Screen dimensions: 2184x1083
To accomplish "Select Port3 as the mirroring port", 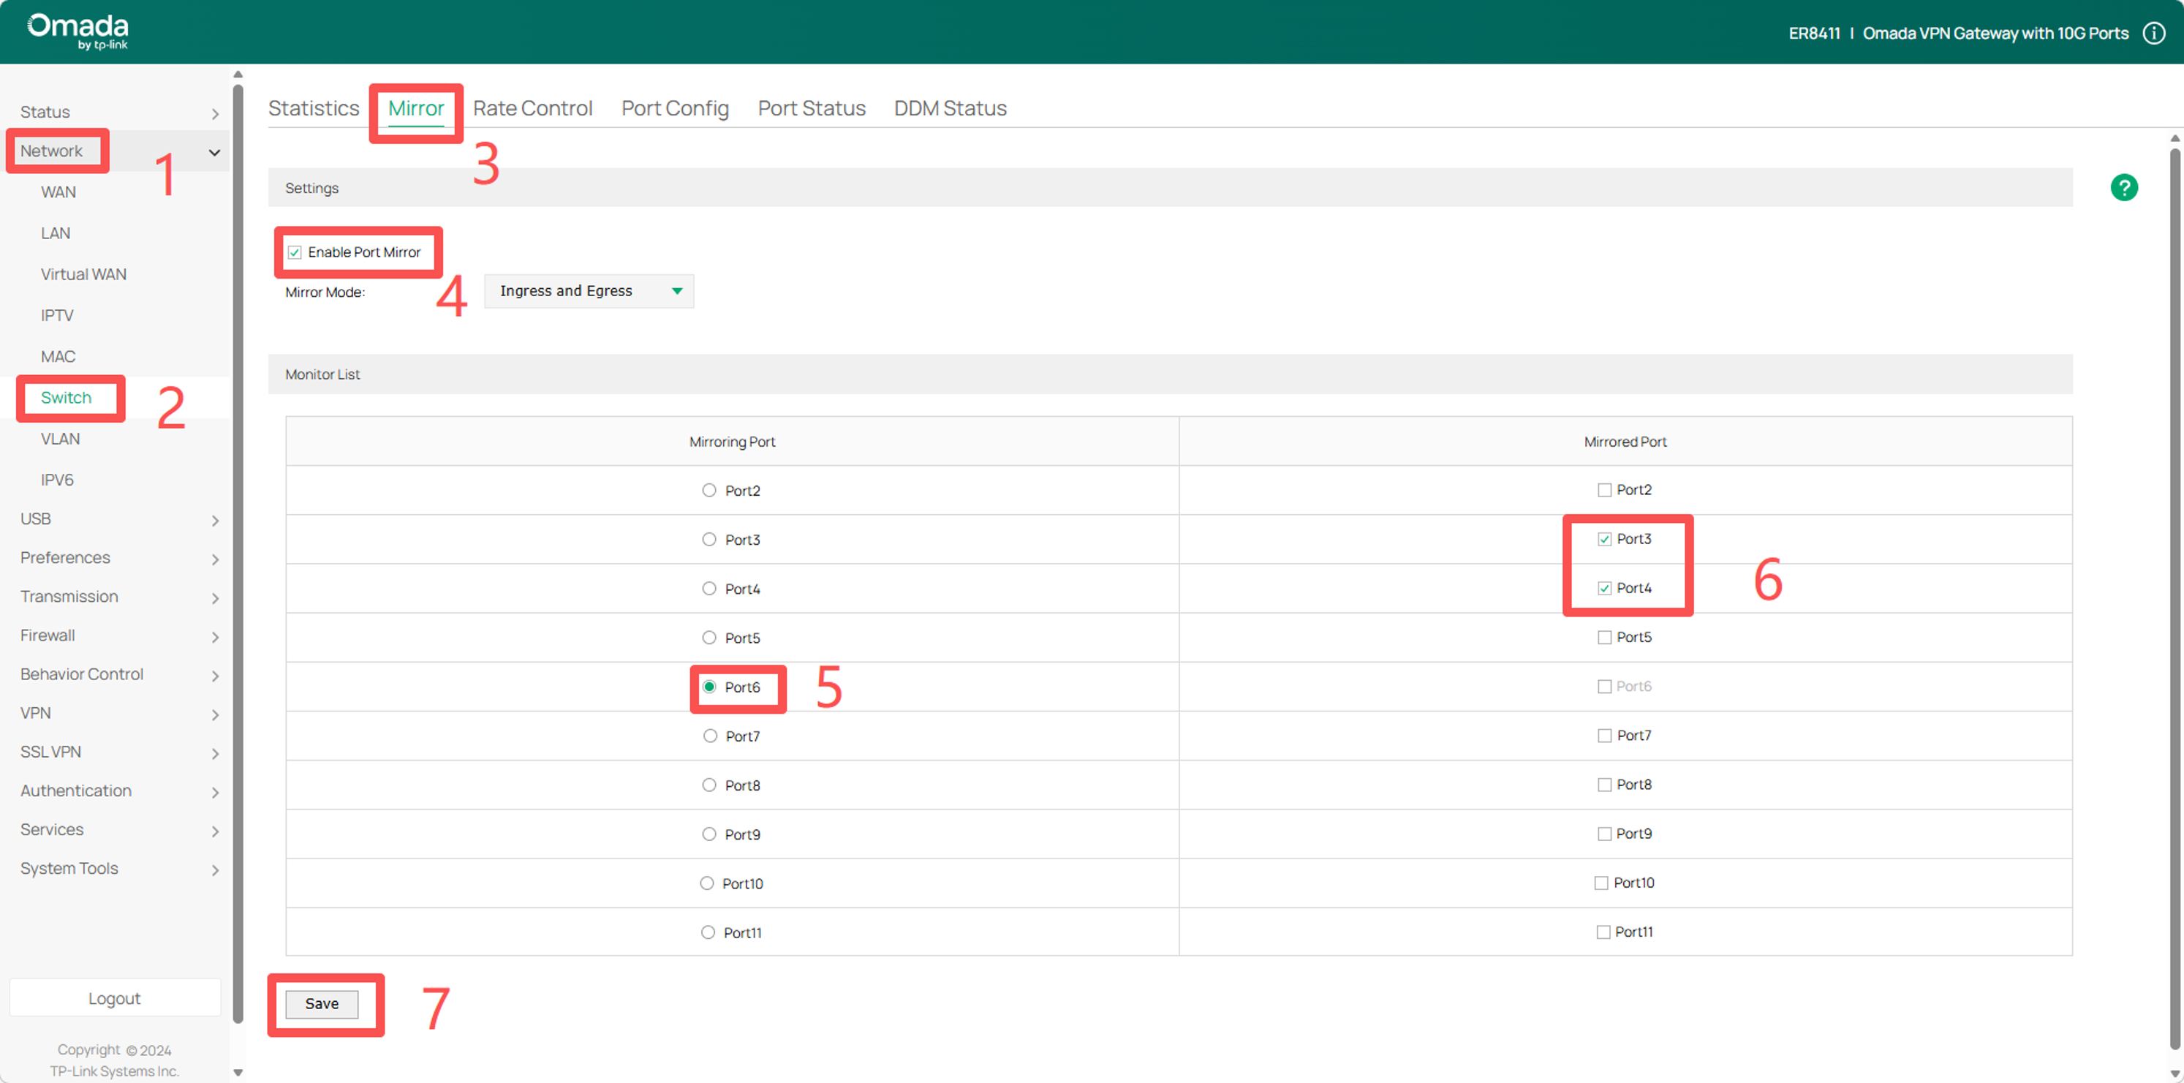I will click(x=709, y=540).
